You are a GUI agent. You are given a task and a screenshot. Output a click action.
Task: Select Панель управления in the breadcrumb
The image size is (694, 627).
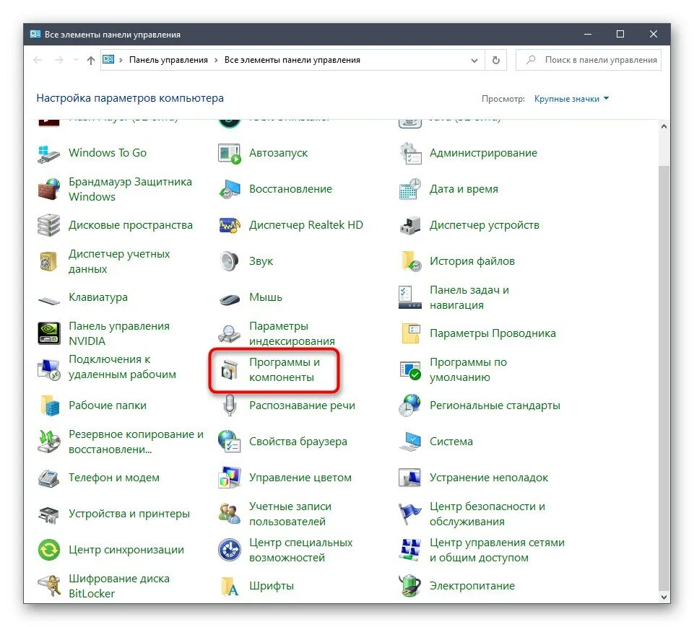pos(168,60)
